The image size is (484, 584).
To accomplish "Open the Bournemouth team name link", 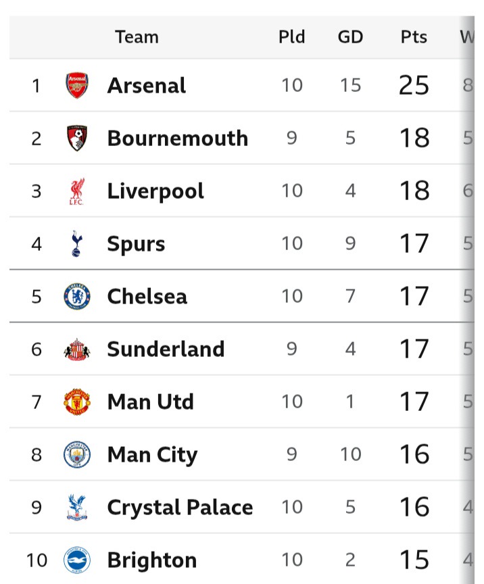I will (x=178, y=139).
